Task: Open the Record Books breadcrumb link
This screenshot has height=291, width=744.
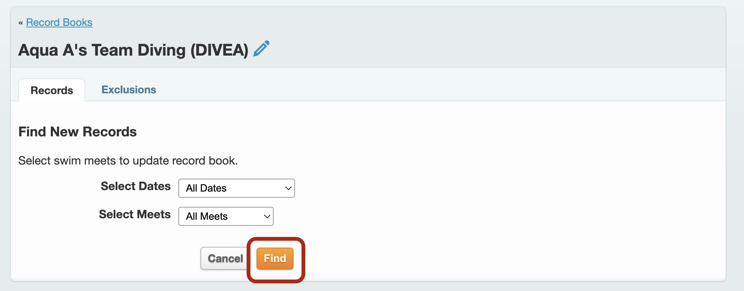Action: tap(59, 22)
